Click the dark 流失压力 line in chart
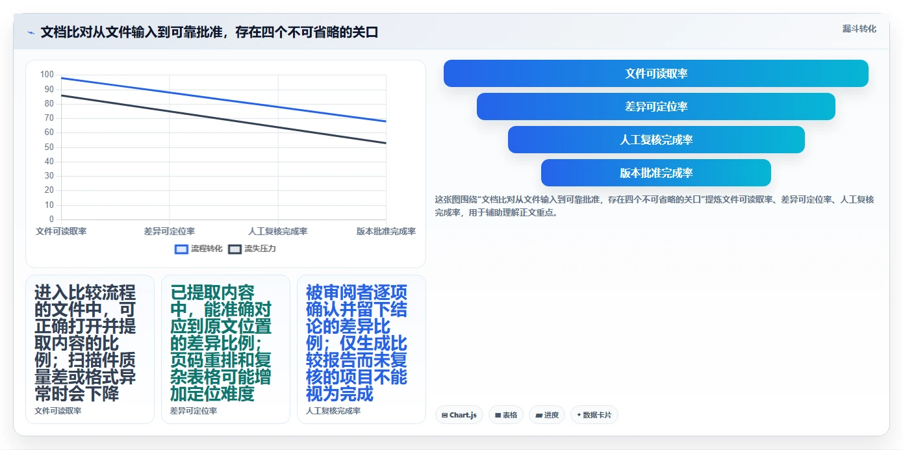The image size is (903, 450). [x=223, y=119]
